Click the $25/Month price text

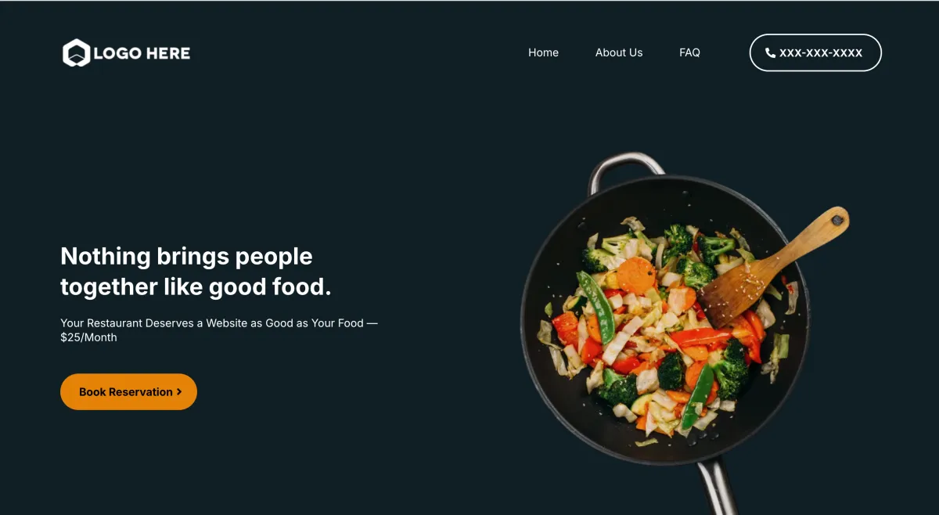(88, 337)
